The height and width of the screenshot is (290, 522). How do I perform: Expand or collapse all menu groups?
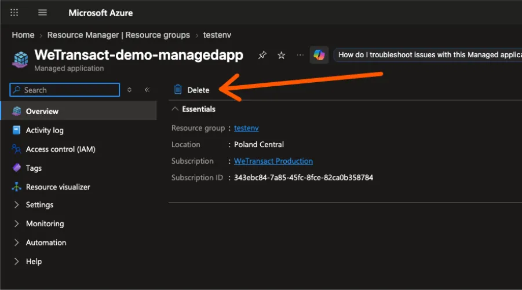click(x=130, y=90)
